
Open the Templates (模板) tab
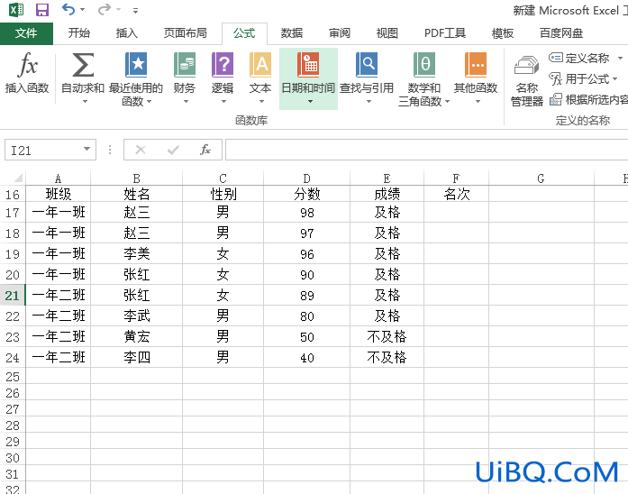(502, 33)
